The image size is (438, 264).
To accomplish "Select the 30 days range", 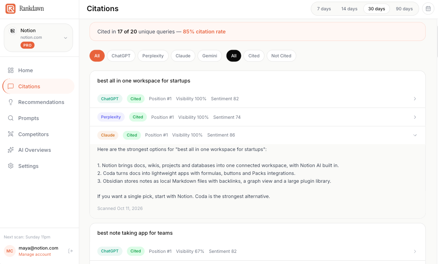I will tap(377, 9).
